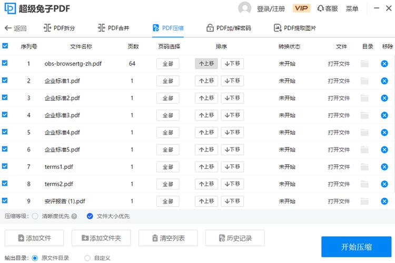Remove 企业标准3.pdf with blue X icon
395x263 pixels.
(x=384, y=115)
